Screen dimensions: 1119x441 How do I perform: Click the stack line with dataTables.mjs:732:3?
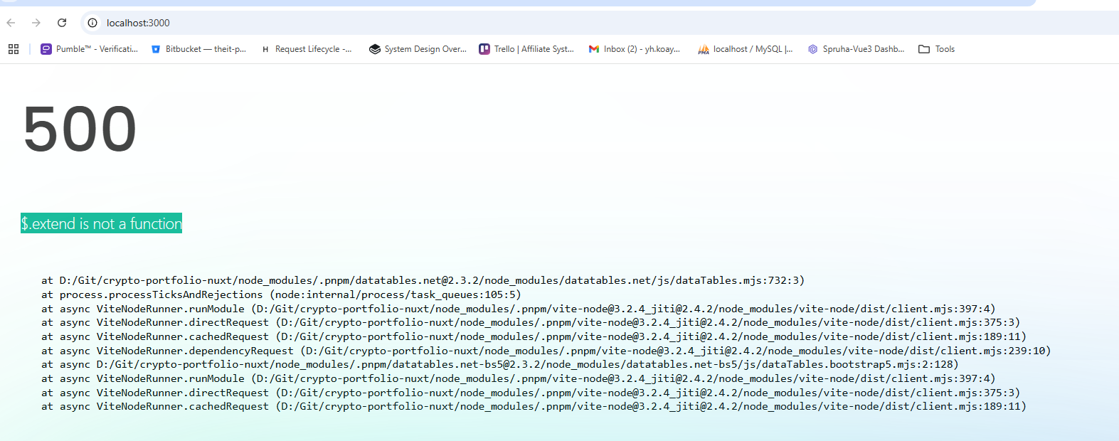pos(423,280)
